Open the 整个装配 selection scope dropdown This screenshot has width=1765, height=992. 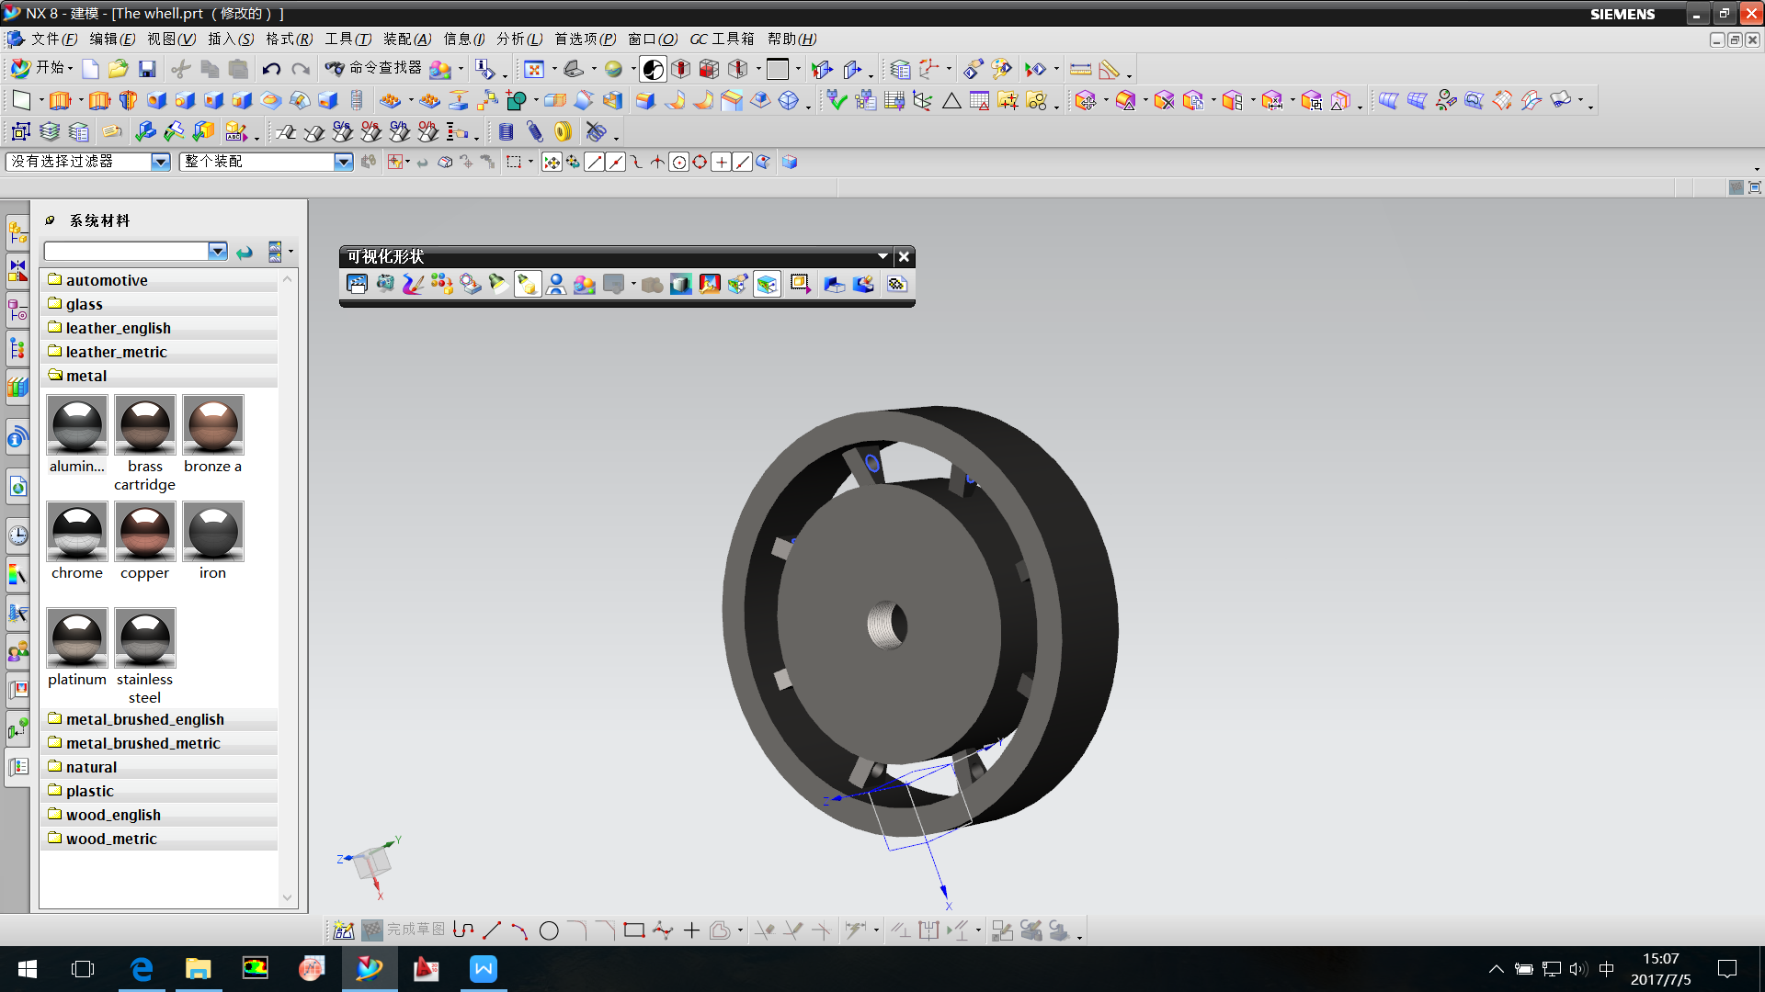343,162
